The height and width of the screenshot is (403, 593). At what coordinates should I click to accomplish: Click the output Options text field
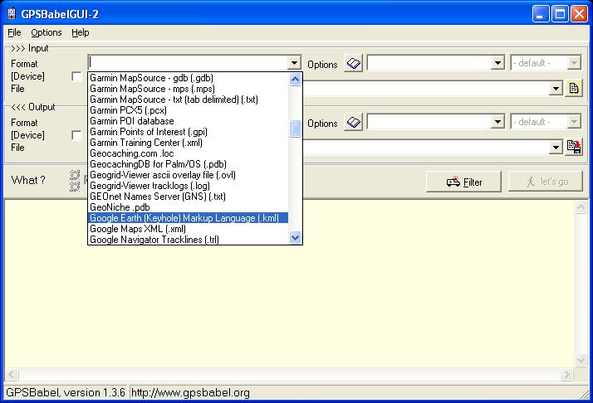tap(429, 122)
